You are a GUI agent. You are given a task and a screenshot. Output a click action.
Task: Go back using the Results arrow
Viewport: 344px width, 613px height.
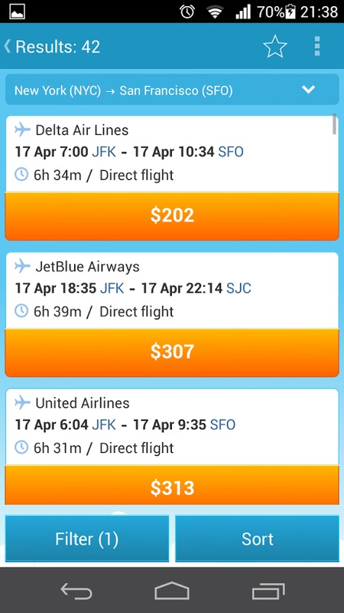pos(8,46)
